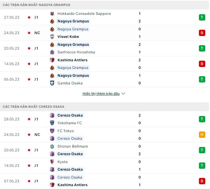This screenshot has width=210, height=189.
Task: Select the Cerezo Osaka recent matches header
Action: click(x=34, y=107)
